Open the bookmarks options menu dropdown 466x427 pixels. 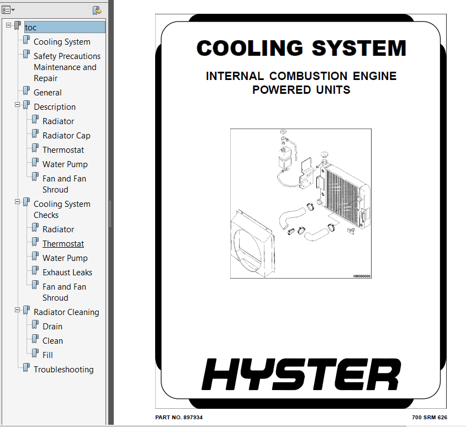click(x=8, y=10)
